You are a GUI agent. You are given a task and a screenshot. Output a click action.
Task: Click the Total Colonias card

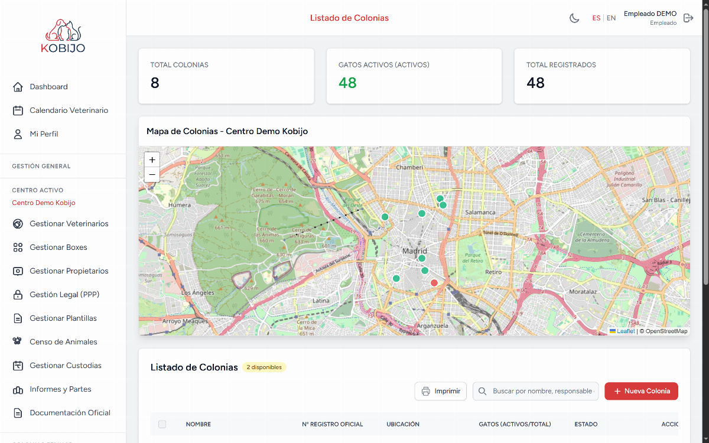coord(226,76)
